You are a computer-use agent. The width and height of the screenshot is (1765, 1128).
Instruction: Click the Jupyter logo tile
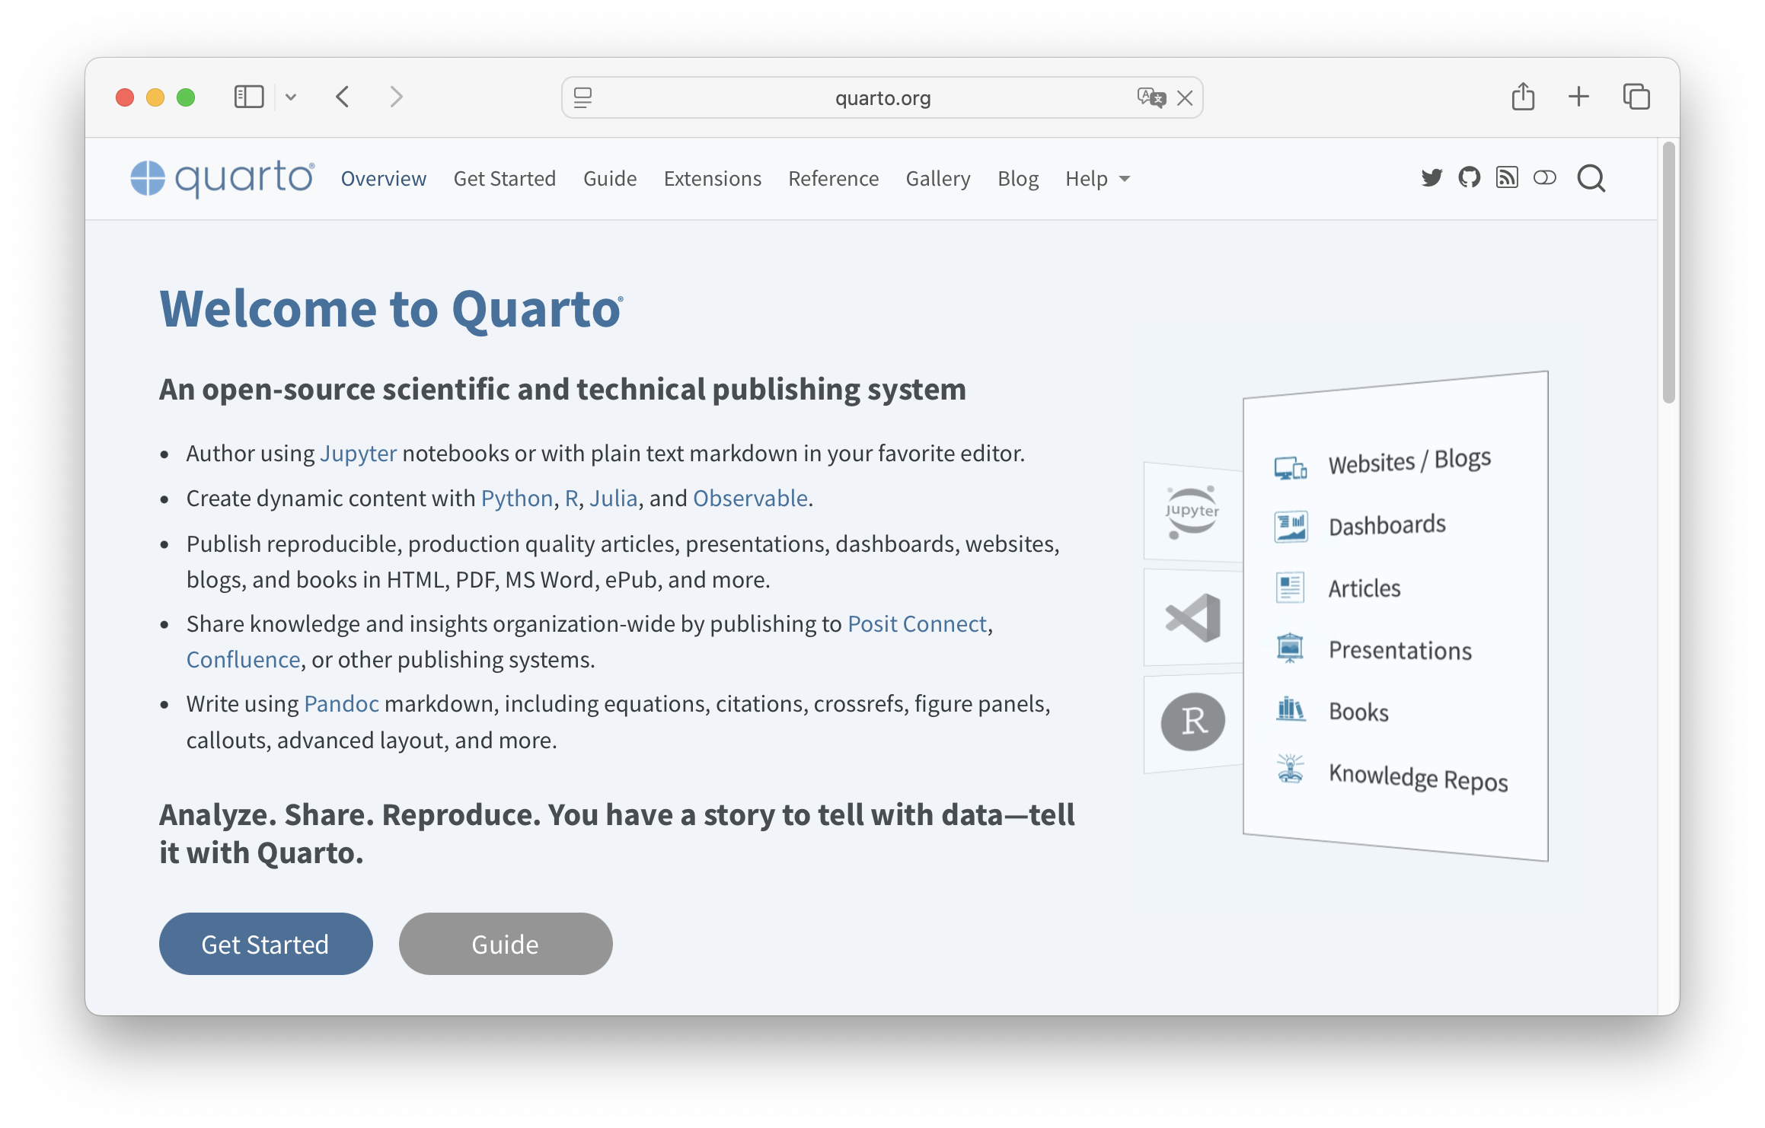click(1192, 512)
